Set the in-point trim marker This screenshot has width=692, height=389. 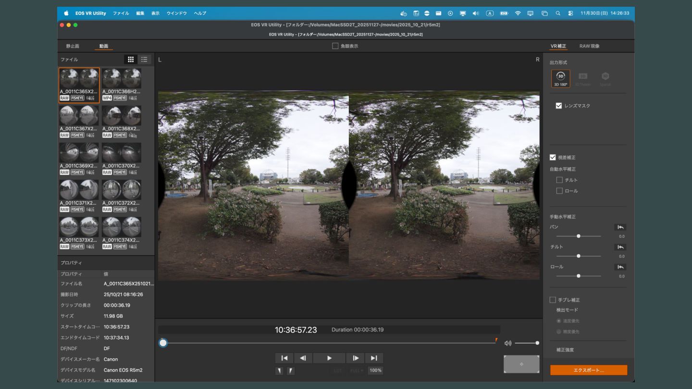coord(279,371)
